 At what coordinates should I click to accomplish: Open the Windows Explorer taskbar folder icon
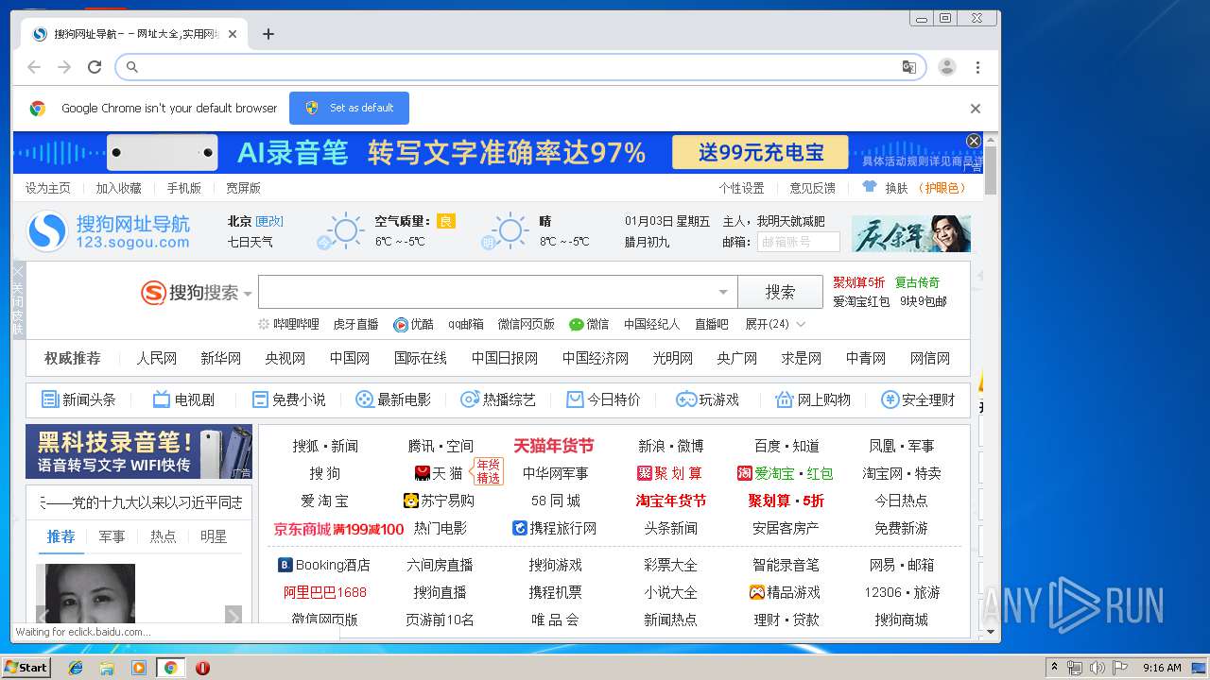(x=107, y=668)
